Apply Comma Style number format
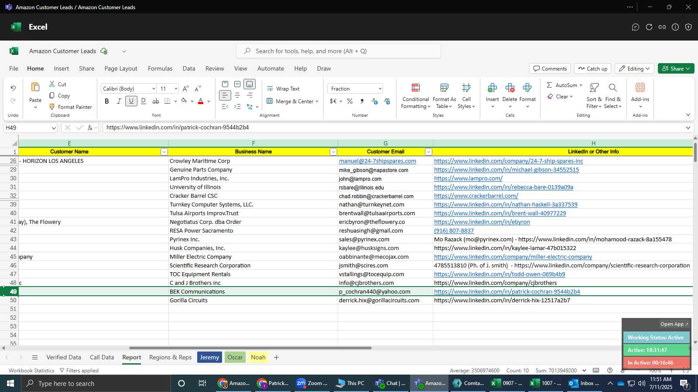 [x=362, y=101]
